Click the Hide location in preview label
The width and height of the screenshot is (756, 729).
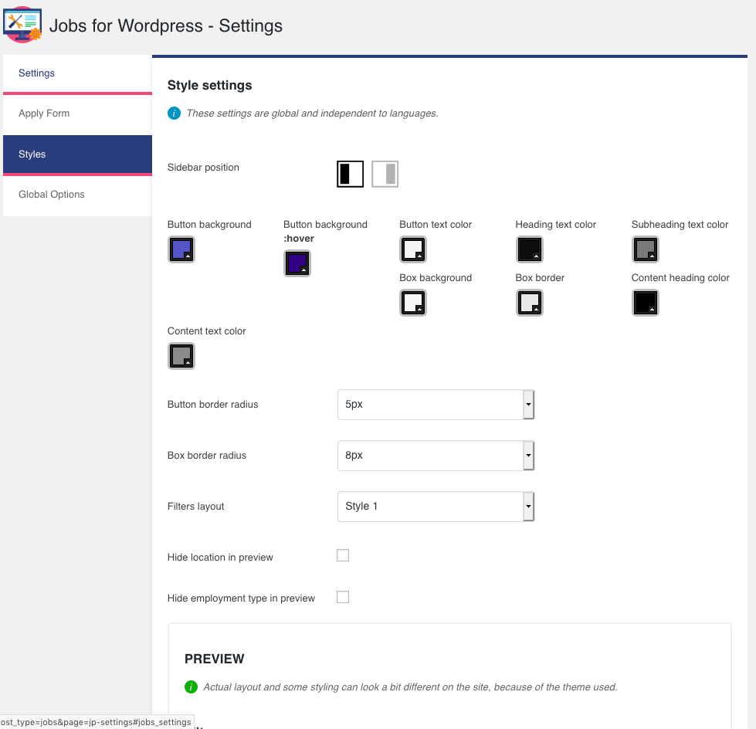click(x=220, y=558)
